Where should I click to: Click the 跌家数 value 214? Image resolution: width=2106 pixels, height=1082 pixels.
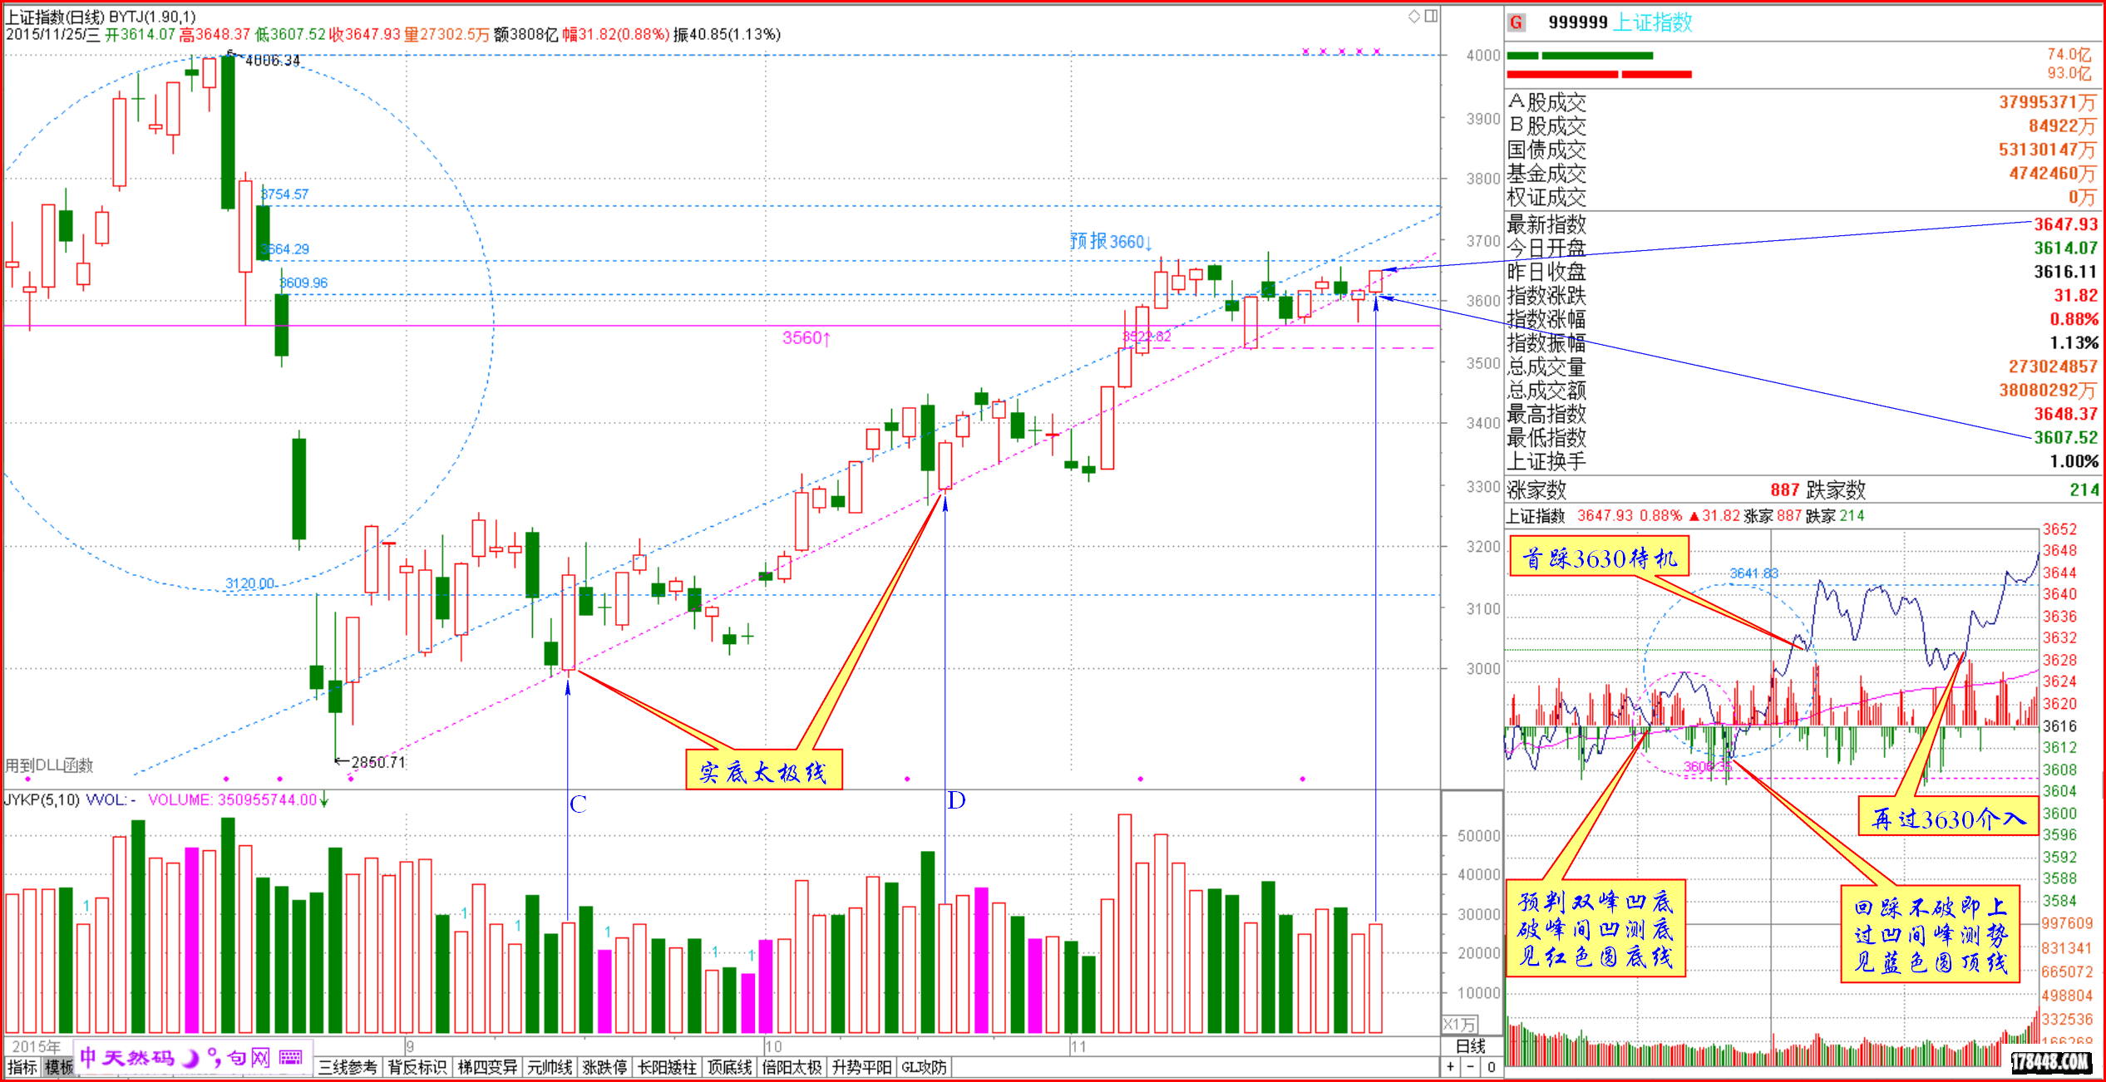pyautogui.click(x=2084, y=489)
